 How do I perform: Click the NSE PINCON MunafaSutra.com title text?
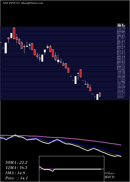click(23, 3)
